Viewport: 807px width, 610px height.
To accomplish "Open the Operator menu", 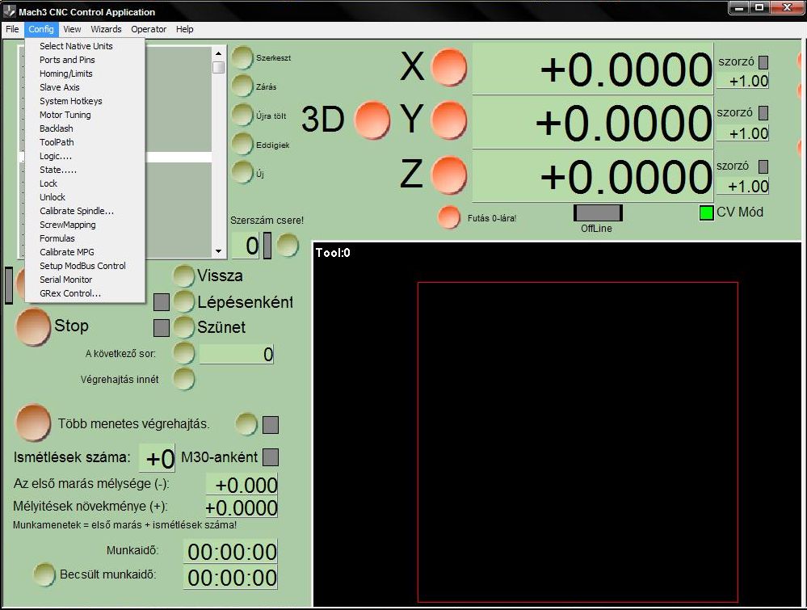I will point(149,29).
